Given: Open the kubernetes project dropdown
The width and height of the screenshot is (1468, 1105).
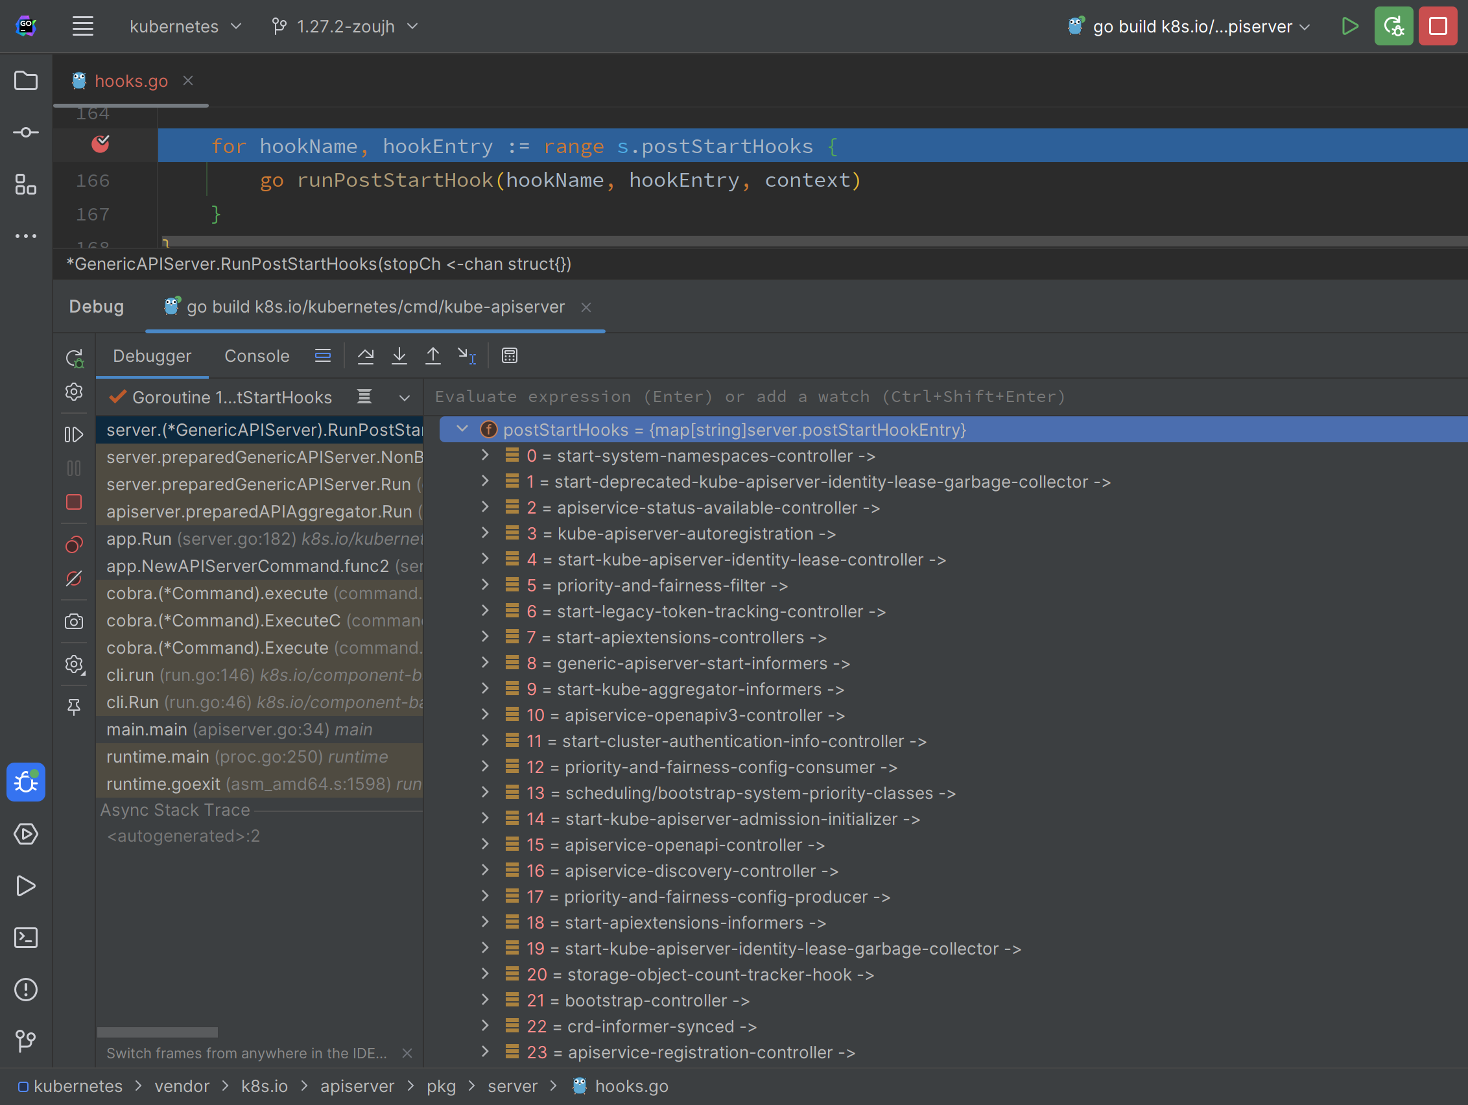Looking at the screenshot, I should 185,27.
